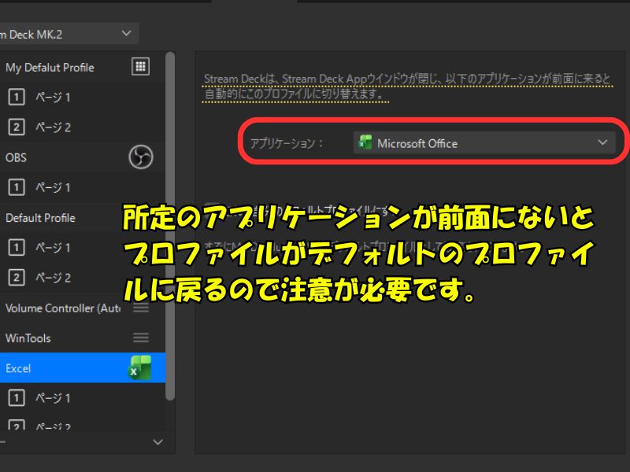Click the OBS logo icon in profile list
Image resolution: width=630 pixels, height=472 pixels.
[x=140, y=157]
